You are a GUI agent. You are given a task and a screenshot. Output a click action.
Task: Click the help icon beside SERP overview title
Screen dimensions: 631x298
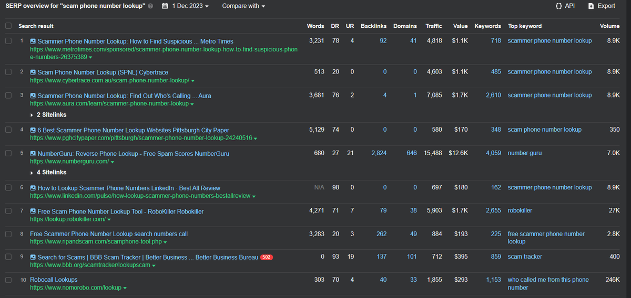pyautogui.click(x=151, y=6)
